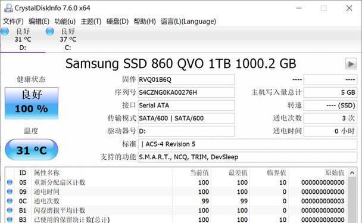Click the status icon for attribute 0C
Viewport: 362px width, 223px height.
10,201
